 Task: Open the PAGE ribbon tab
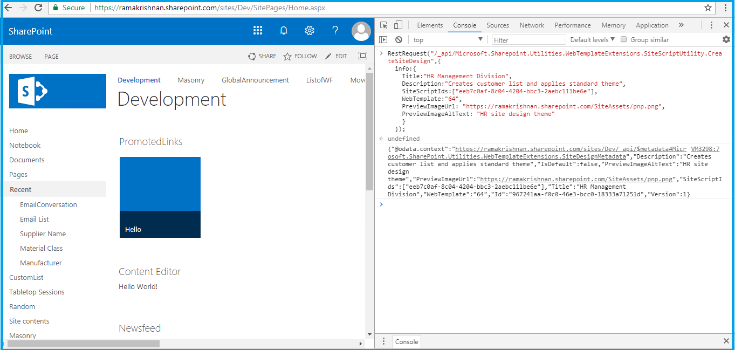52,57
